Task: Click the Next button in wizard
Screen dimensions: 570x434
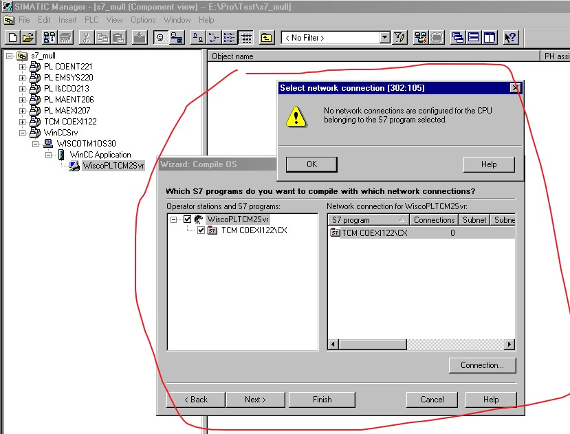Action: tap(255, 400)
